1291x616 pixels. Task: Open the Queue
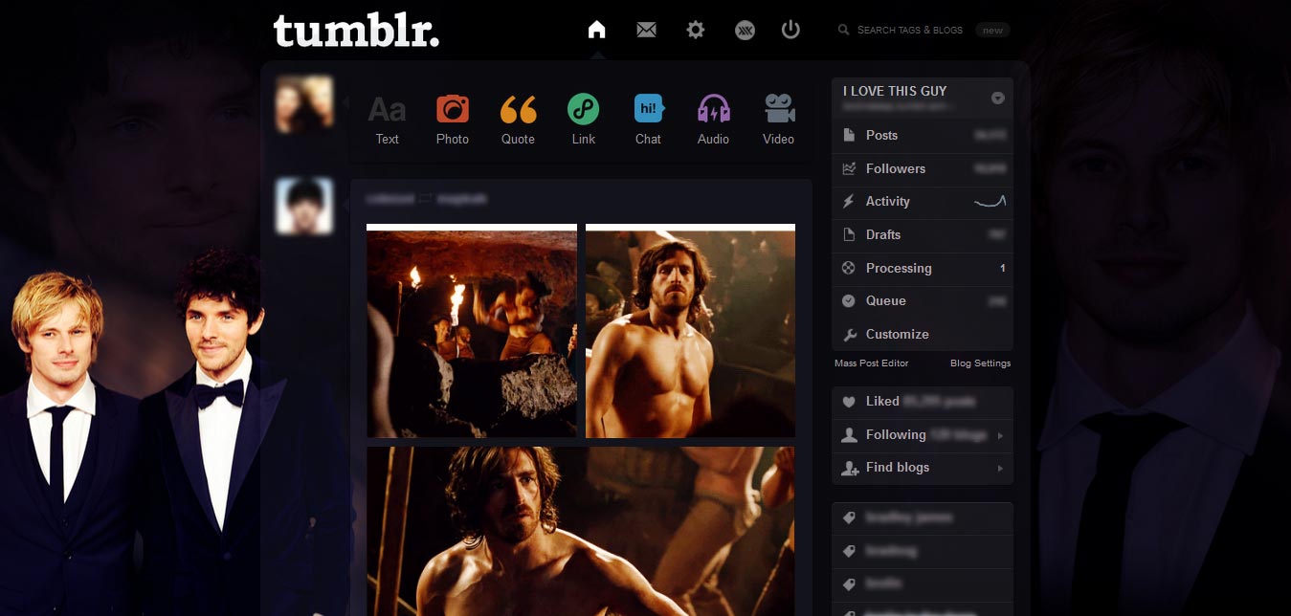tap(923, 301)
